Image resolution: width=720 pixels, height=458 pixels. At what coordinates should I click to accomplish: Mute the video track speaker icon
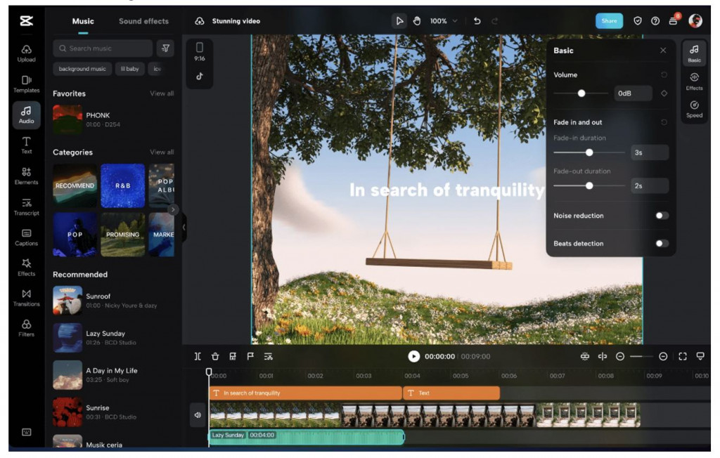click(x=198, y=415)
